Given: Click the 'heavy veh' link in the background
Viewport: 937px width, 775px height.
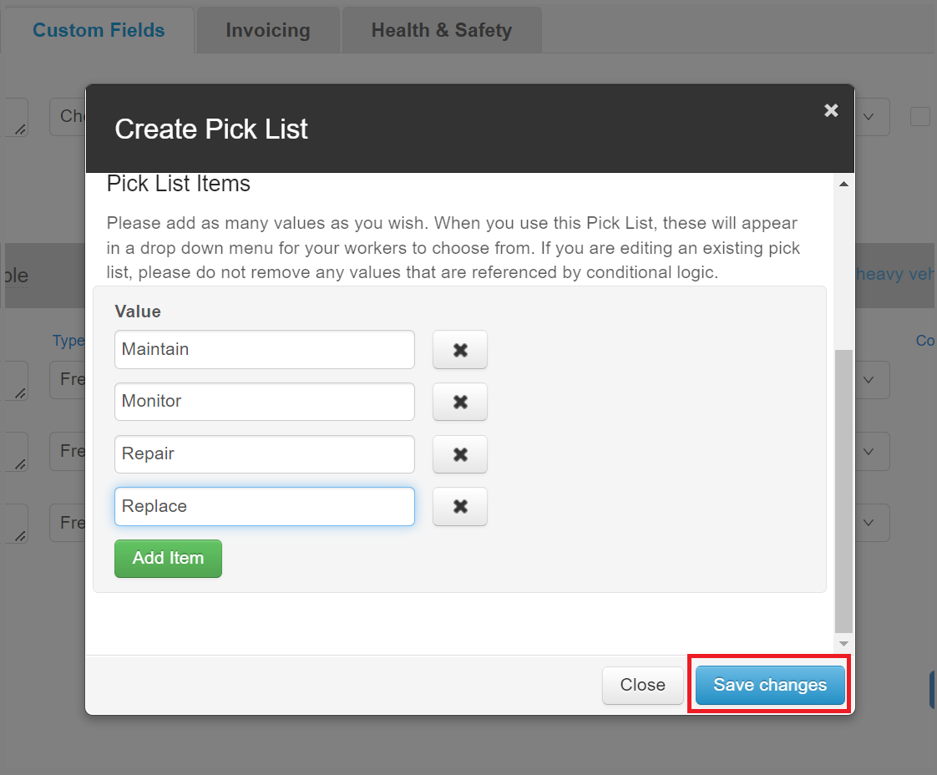Looking at the screenshot, I should [x=895, y=273].
